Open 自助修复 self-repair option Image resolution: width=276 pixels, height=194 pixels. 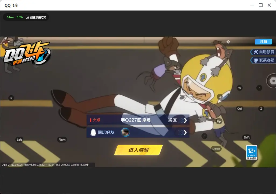(263, 52)
